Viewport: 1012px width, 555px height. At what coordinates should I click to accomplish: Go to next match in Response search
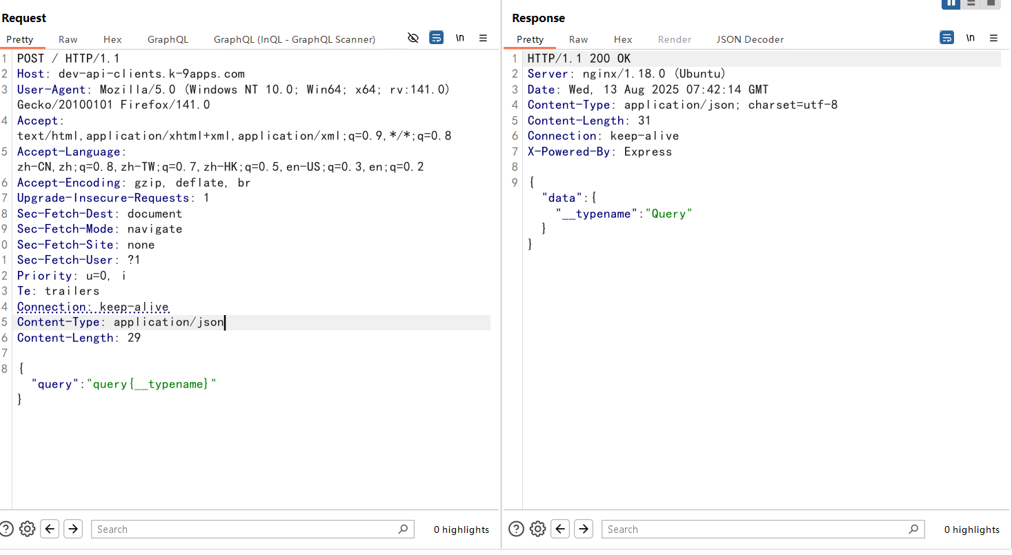pyautogui.click(x=584, y=529)
